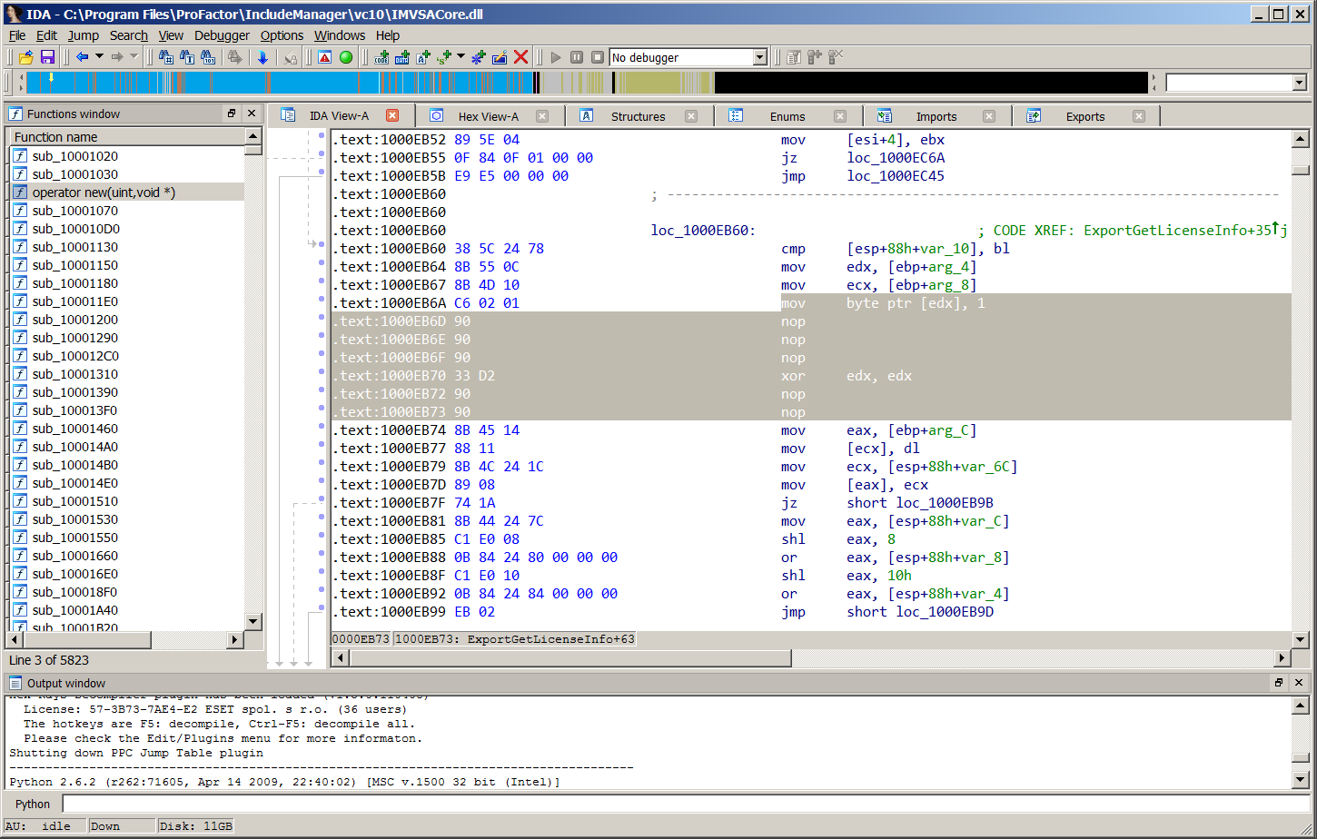1317x839 pixels.
Task: Open the Debugger menu
Action: pos(222,35)
